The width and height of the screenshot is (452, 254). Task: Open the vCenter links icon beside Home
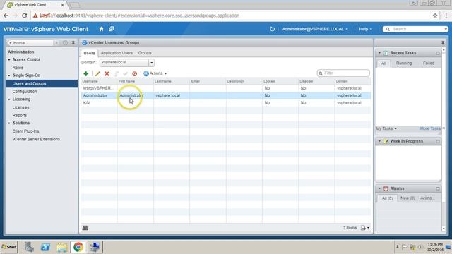[x=112, y=29]
